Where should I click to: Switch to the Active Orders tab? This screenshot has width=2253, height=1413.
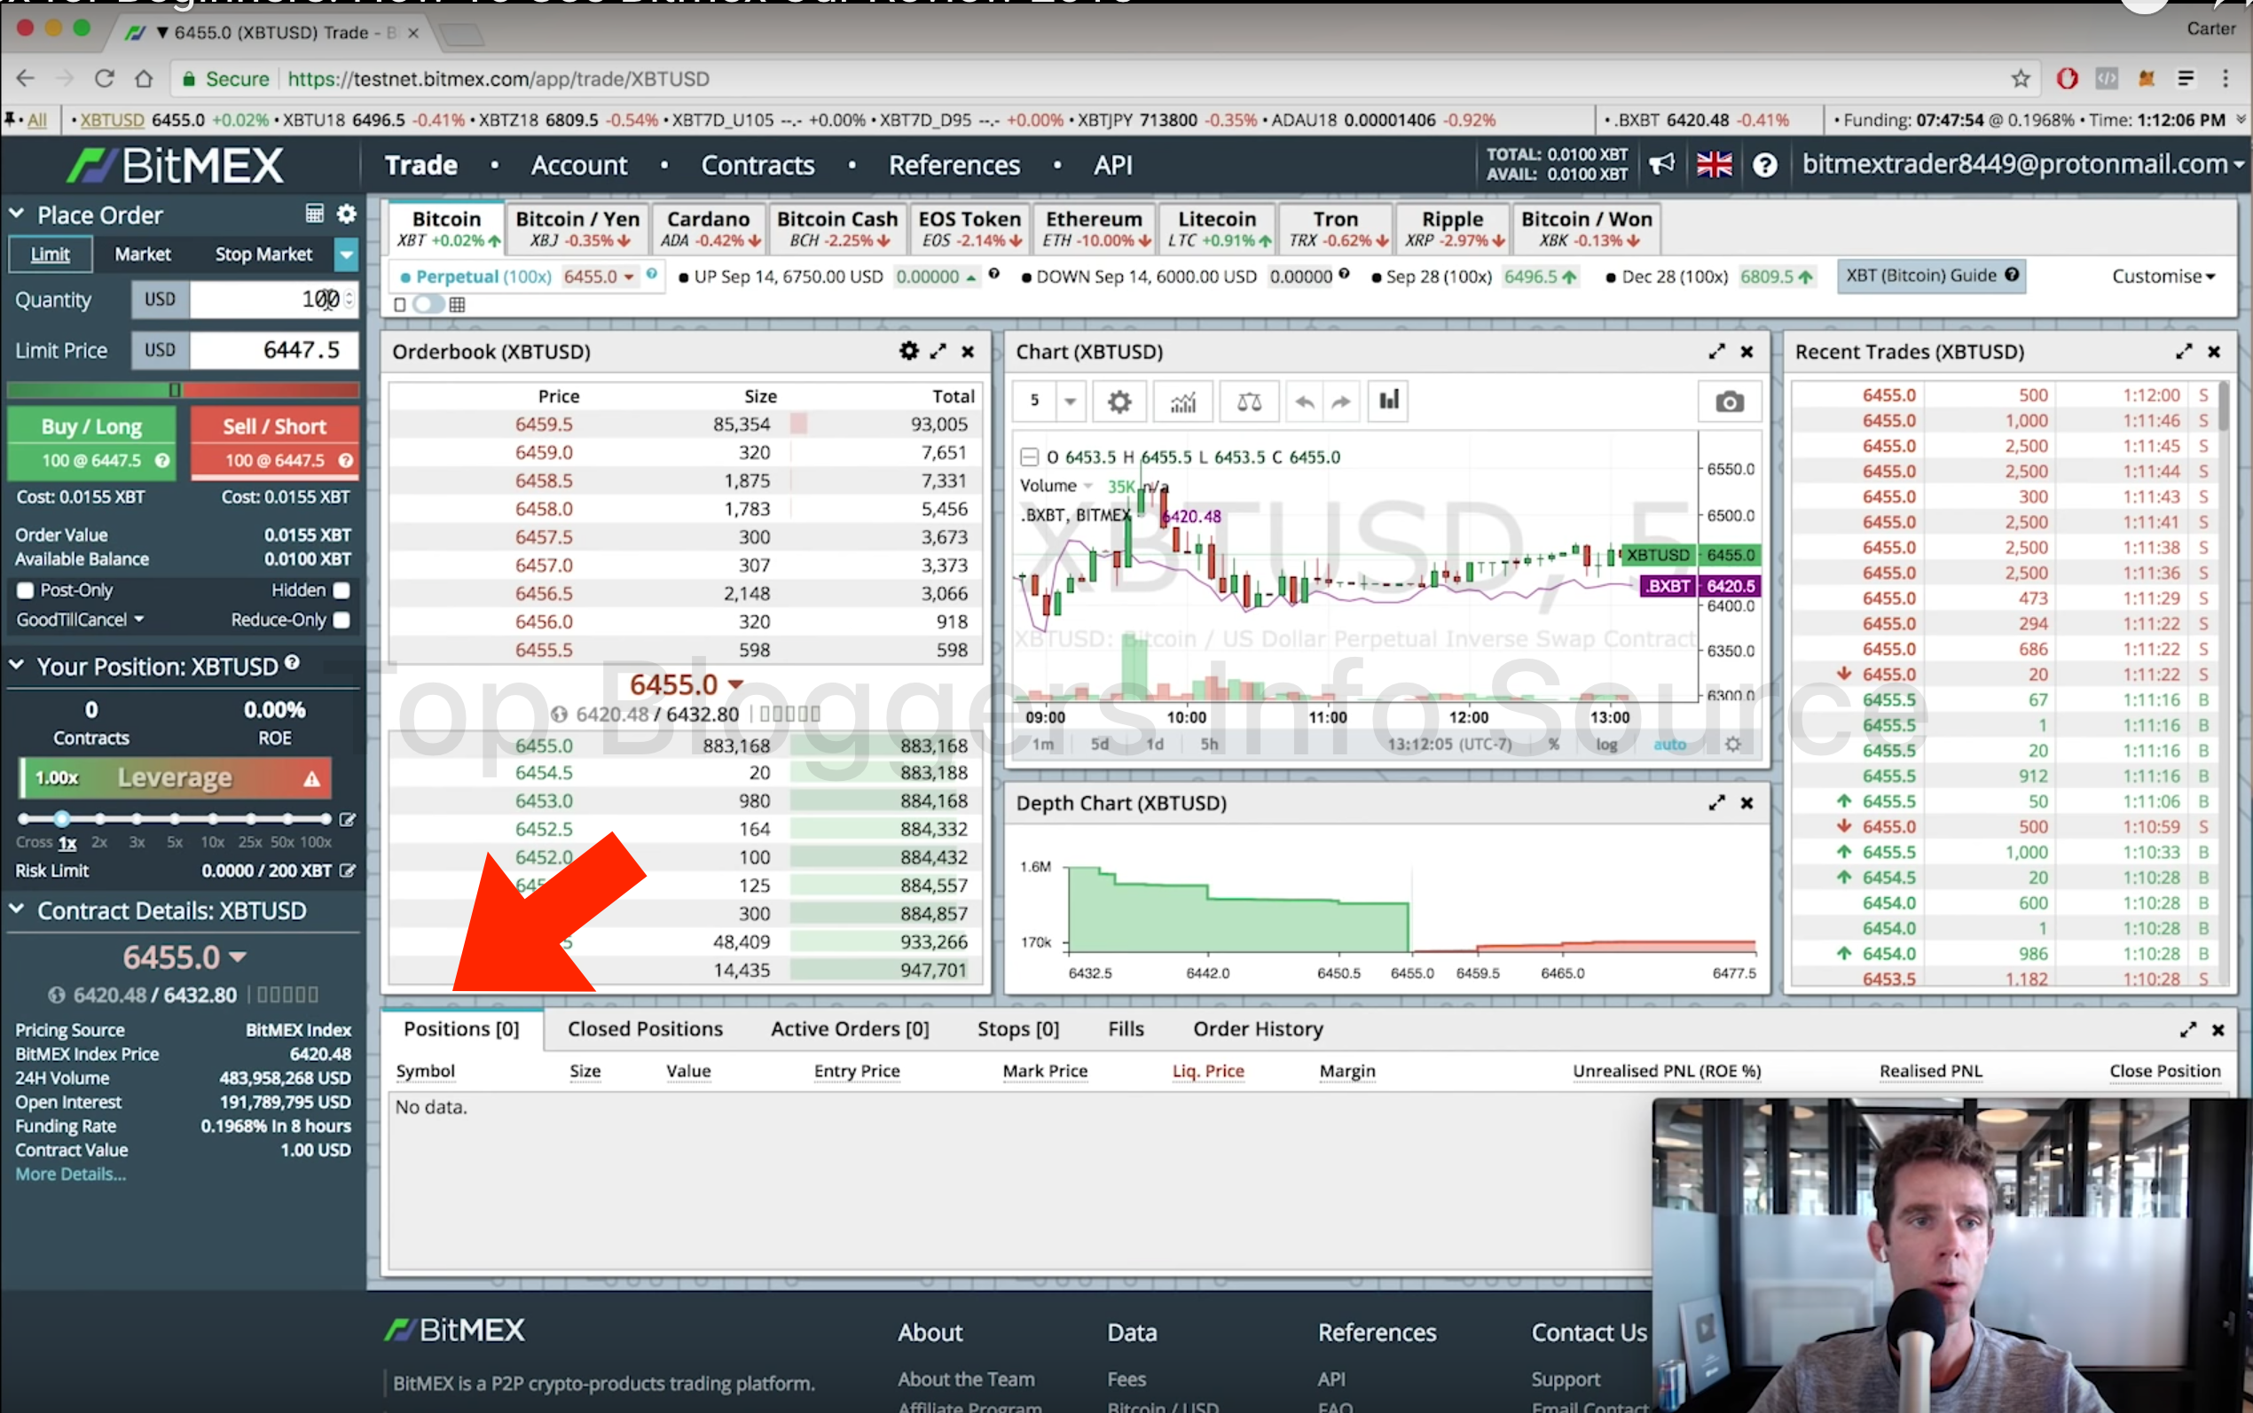tap(849, 1029)
